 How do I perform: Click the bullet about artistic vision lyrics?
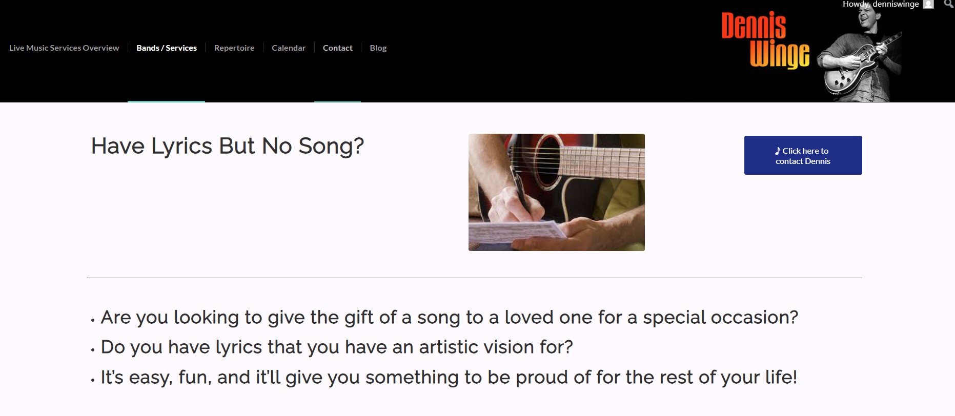point(337,347)
